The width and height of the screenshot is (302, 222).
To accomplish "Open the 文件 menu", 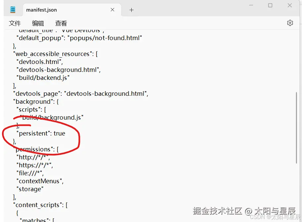I will coord(15,23).
